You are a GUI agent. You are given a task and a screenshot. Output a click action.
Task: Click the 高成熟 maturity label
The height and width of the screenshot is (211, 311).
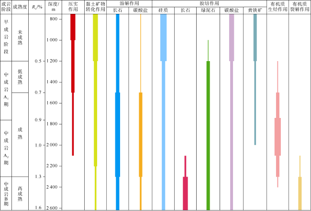(x=20, y=194)
